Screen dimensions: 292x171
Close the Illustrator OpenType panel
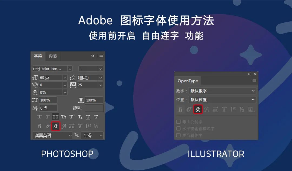pyautogui.click(x=255, y=74)
